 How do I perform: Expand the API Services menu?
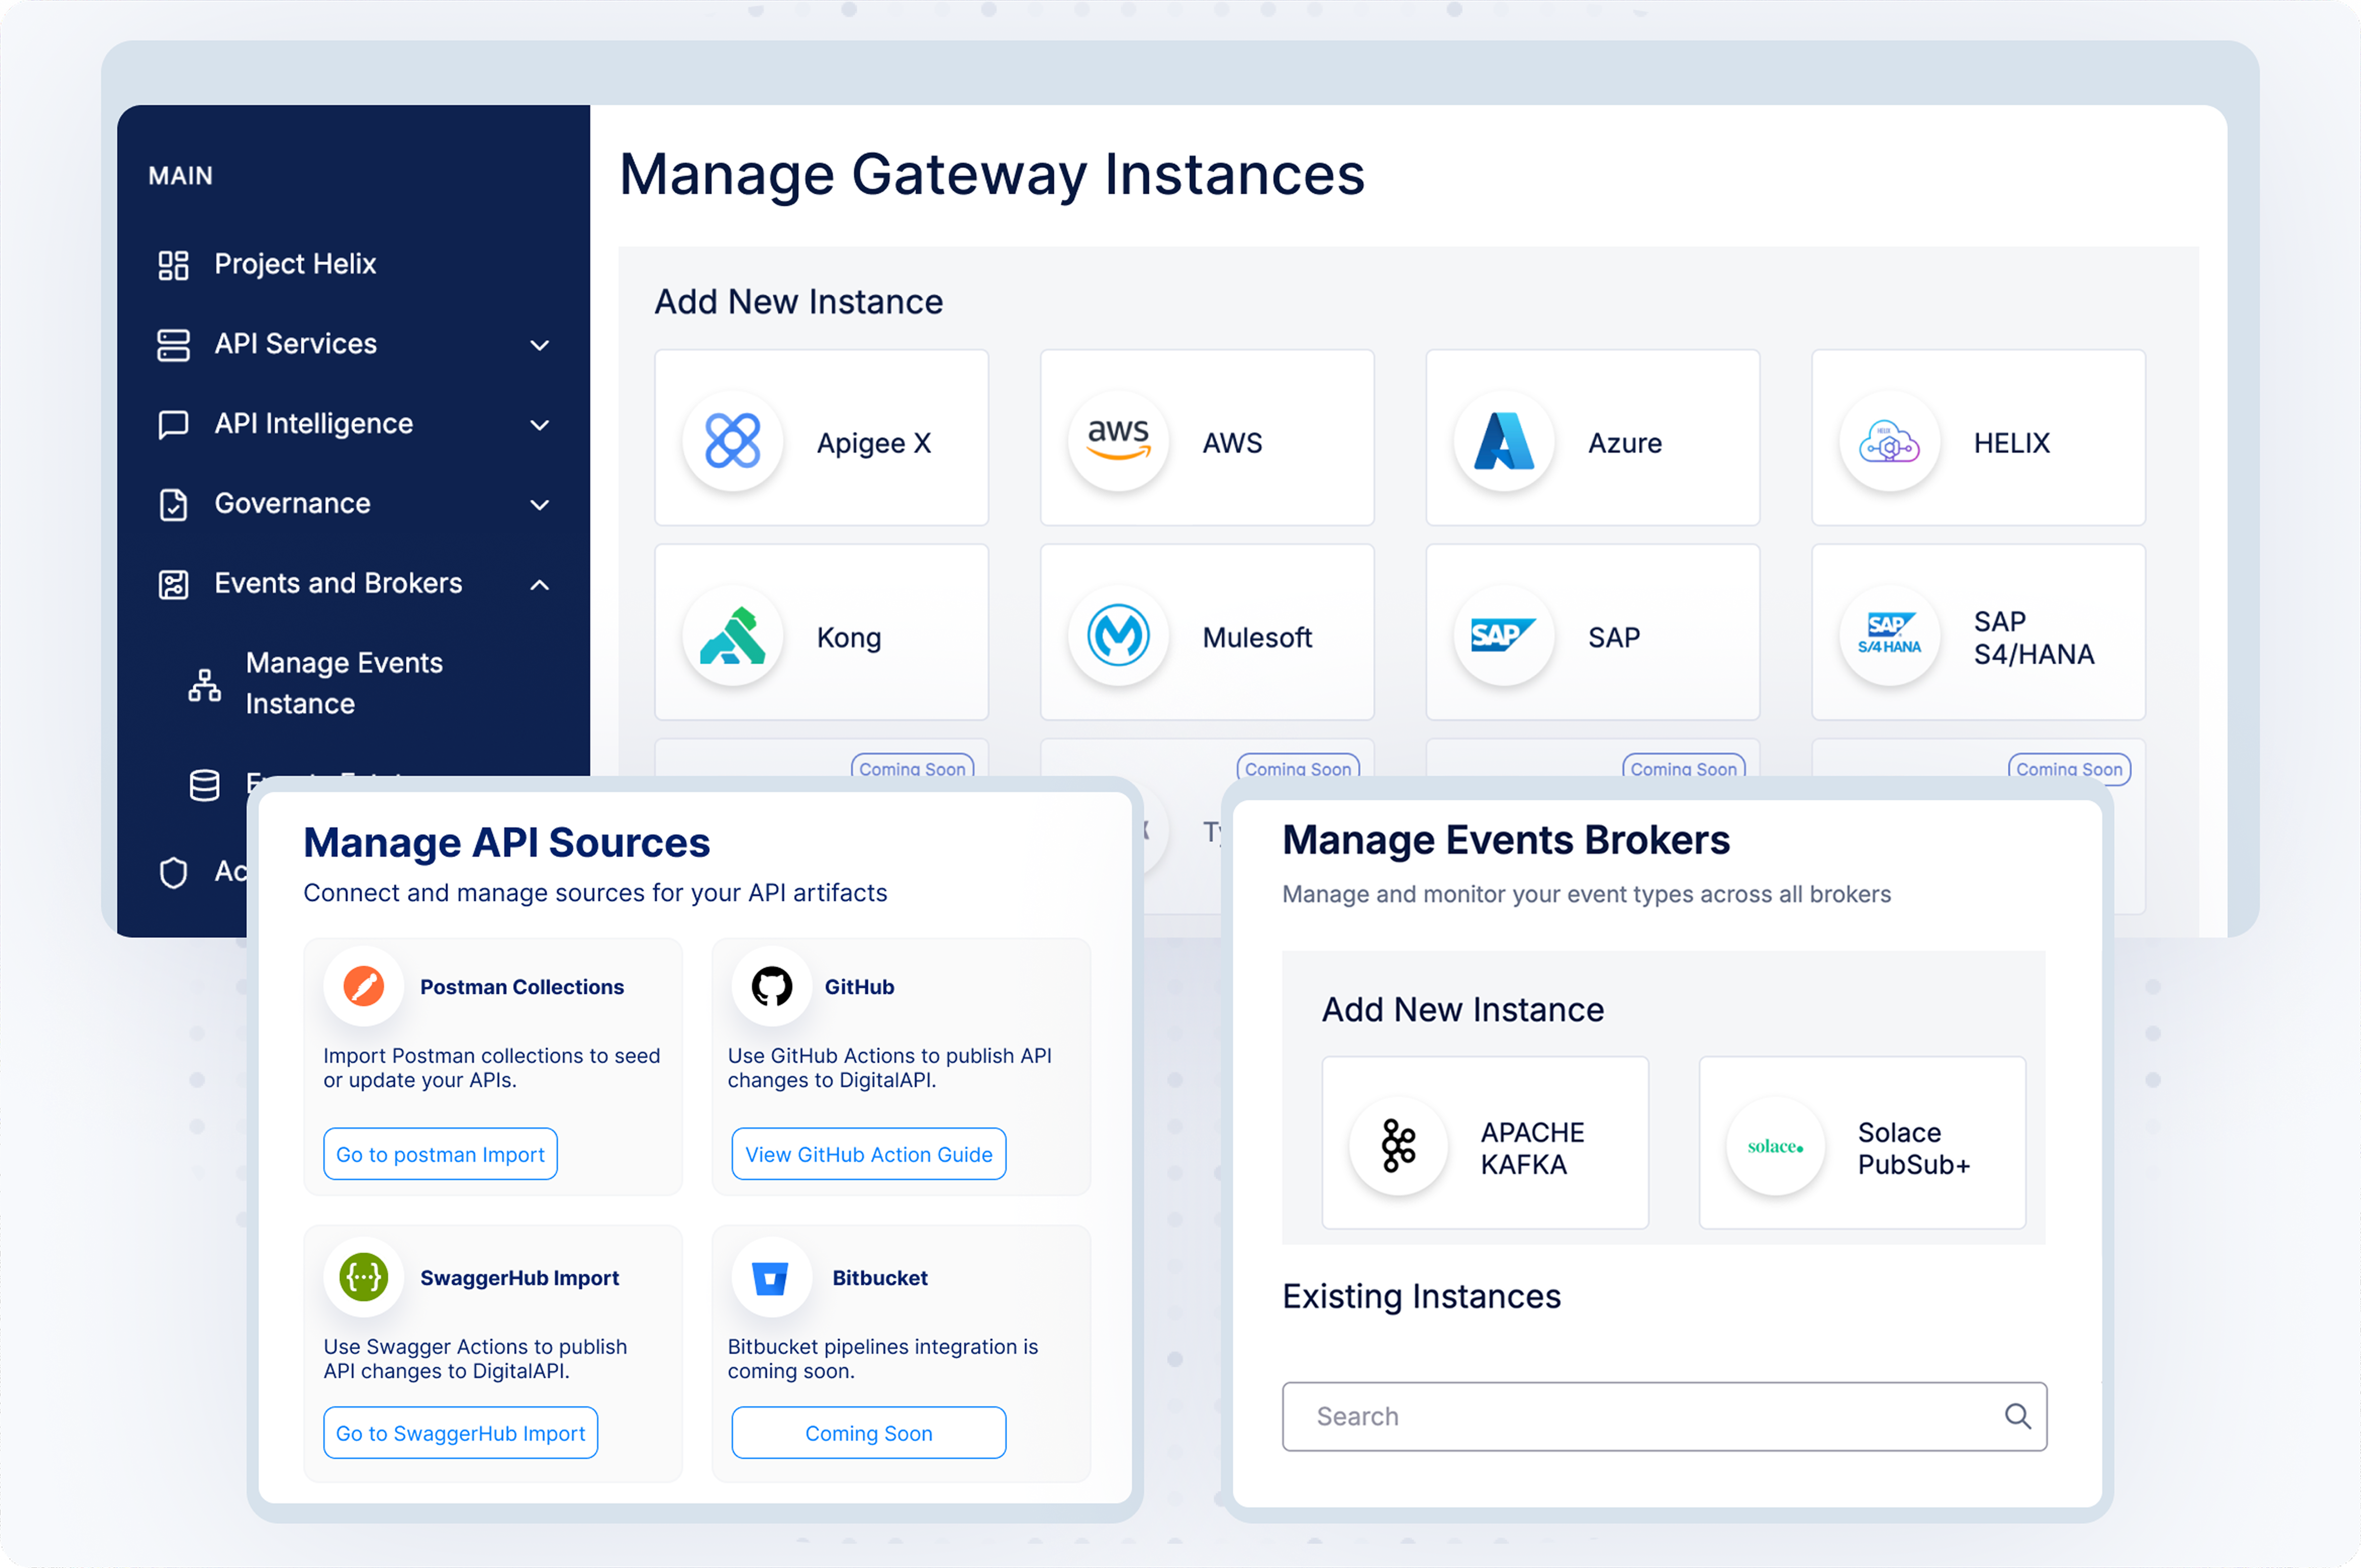539,345
